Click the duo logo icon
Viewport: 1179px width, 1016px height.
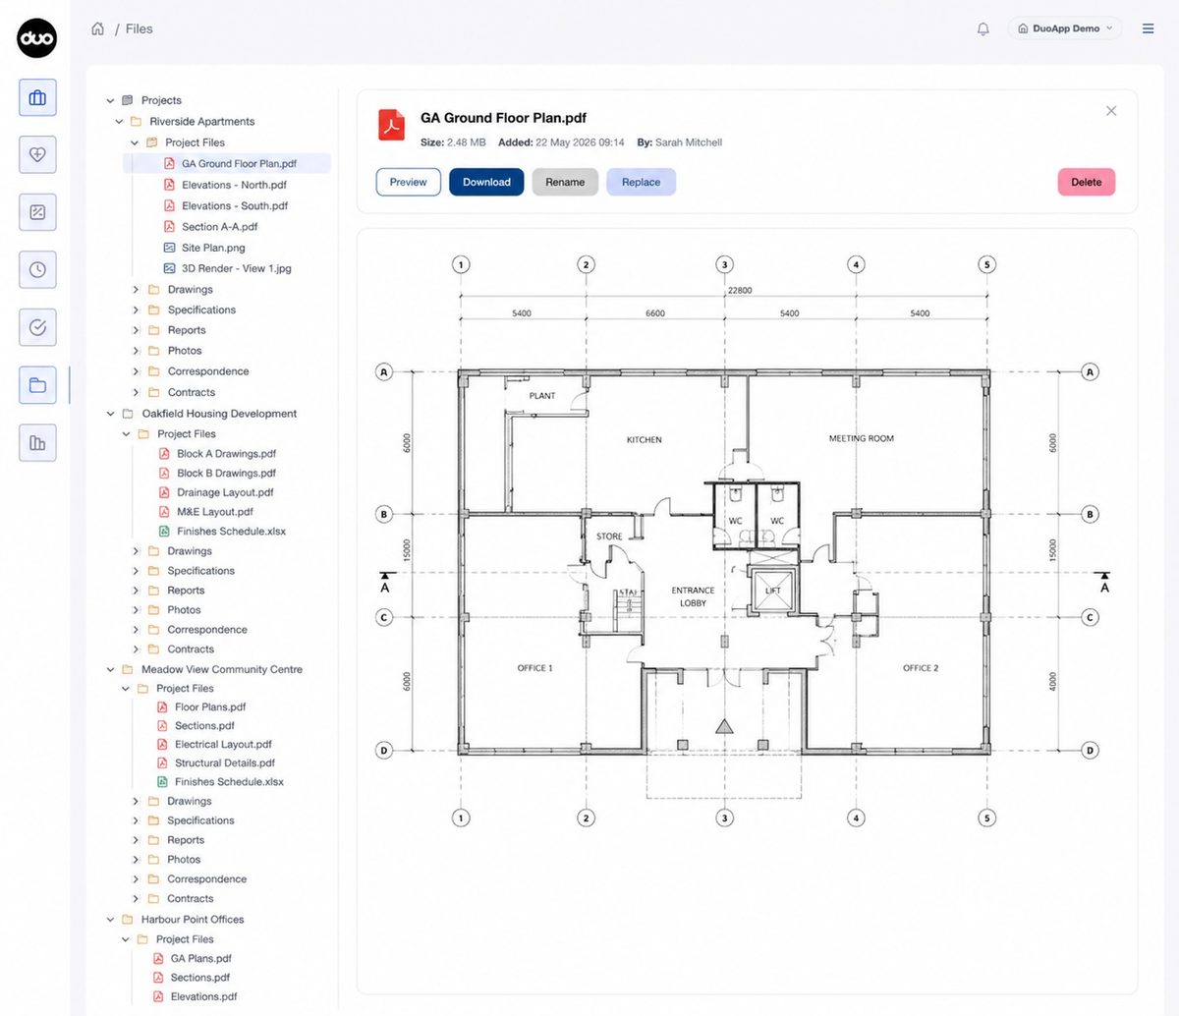[x=37, y=38]
